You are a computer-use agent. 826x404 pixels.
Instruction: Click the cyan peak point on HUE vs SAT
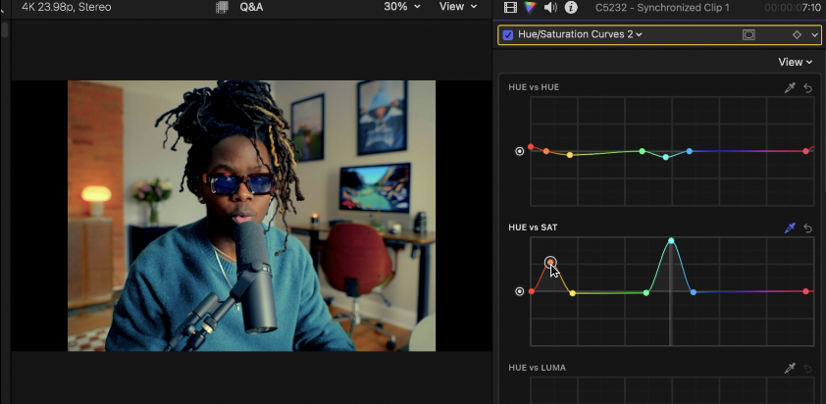click(x=671, y=240)
